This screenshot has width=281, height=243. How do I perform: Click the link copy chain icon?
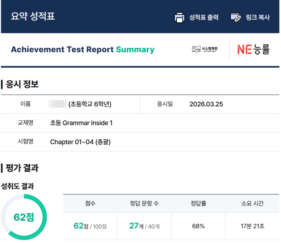[236, 17]
